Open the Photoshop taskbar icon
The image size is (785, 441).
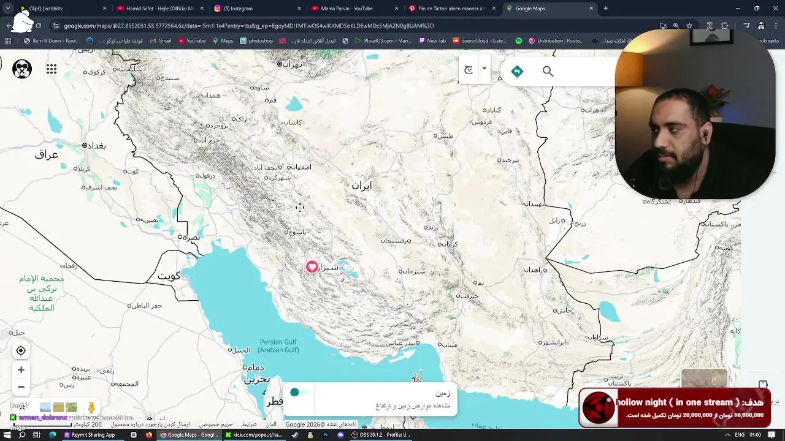point(325,435)
